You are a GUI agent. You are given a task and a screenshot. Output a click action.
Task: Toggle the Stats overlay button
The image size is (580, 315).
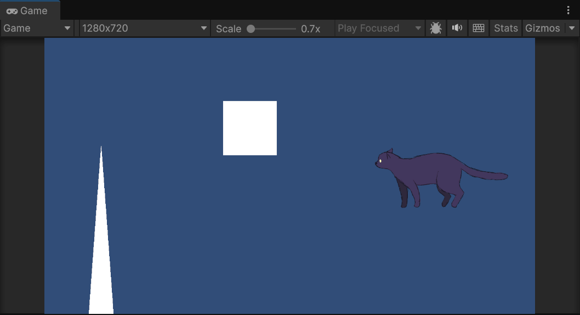click(505, 29)
